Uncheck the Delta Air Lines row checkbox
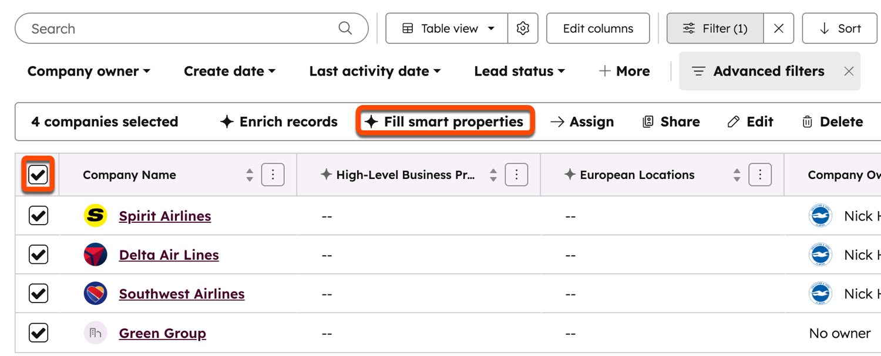This screenshot has height=356, width=881. pos(38,255)
